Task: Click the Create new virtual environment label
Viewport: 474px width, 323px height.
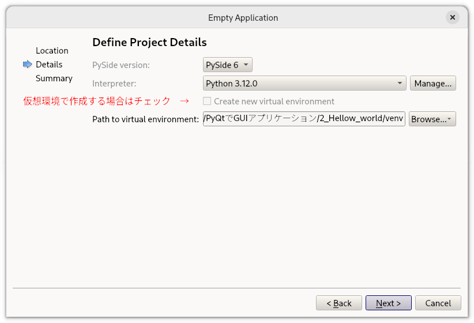Action: click(x=274, y=102)
